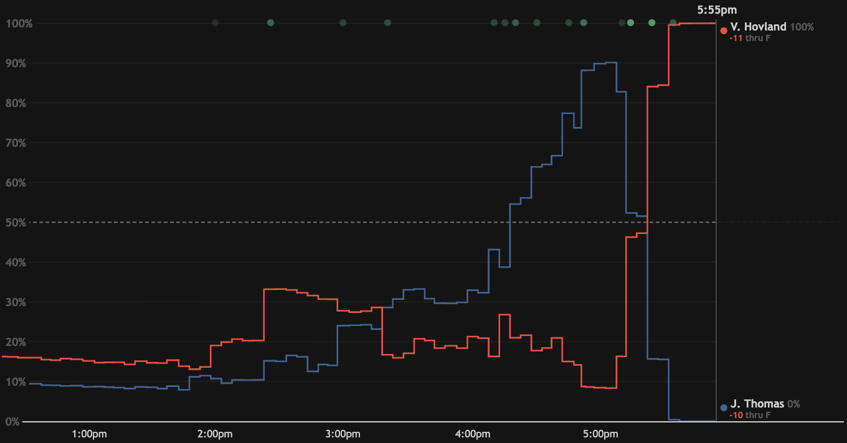Screen dimensions: 847x443
Task: Select the event dot around 3:20pm
Action: point(387,23)
